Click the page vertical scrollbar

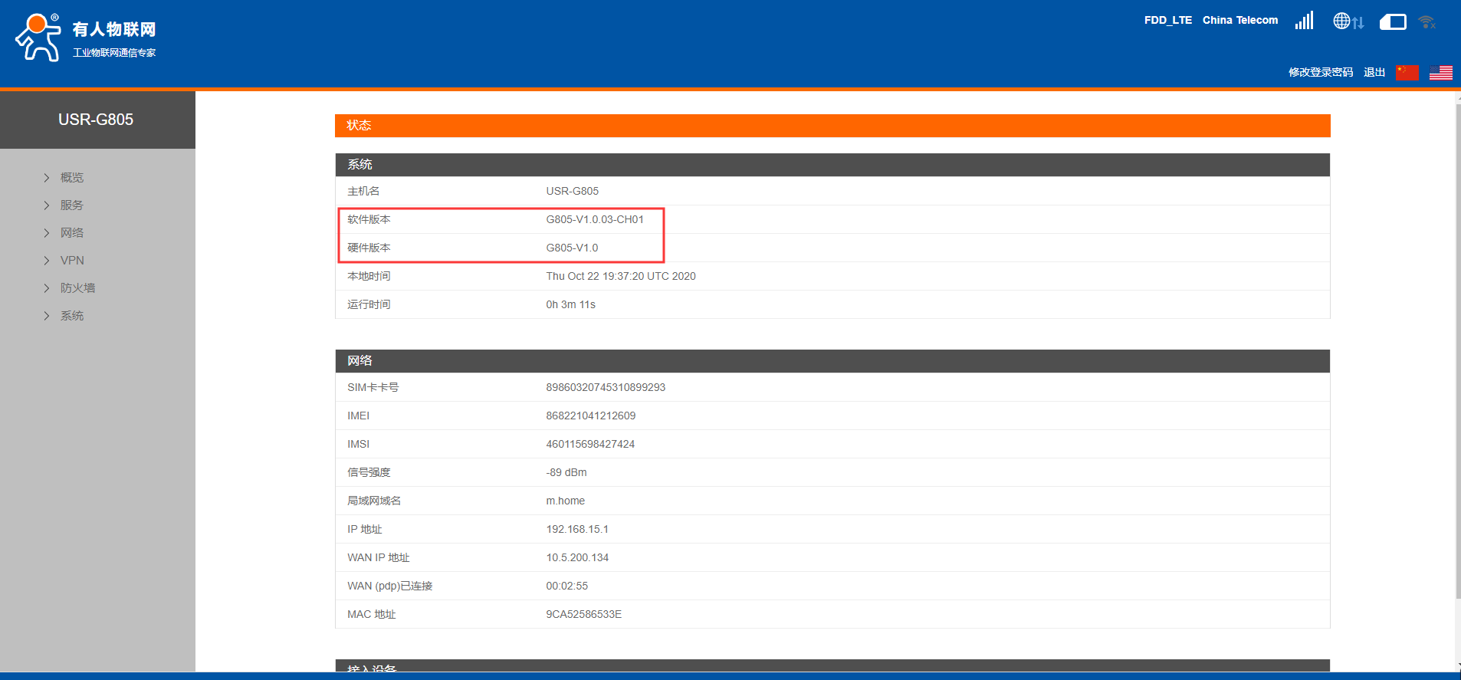coord(1457,345)
